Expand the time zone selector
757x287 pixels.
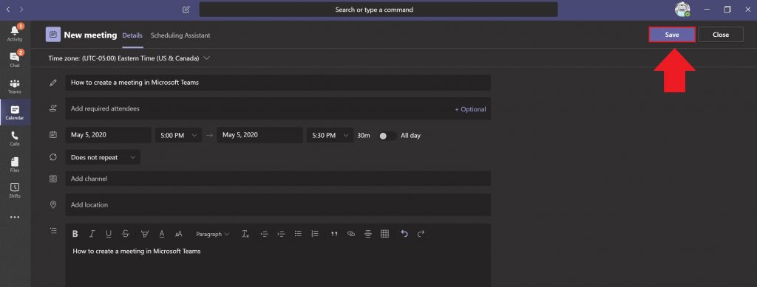coord(129,58)
